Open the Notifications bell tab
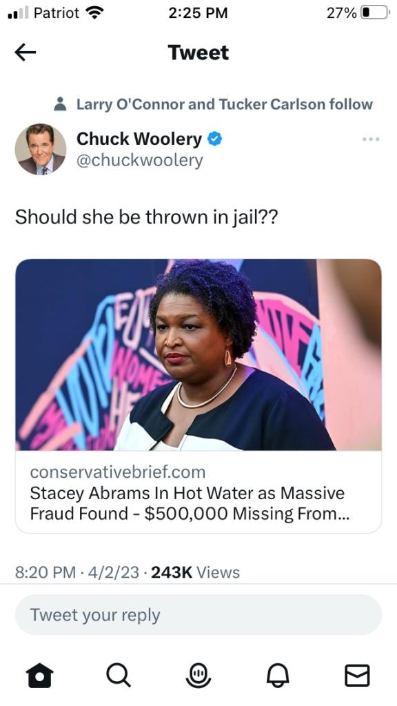The width and height of the screenshot is (397, 706). point(277,676)
